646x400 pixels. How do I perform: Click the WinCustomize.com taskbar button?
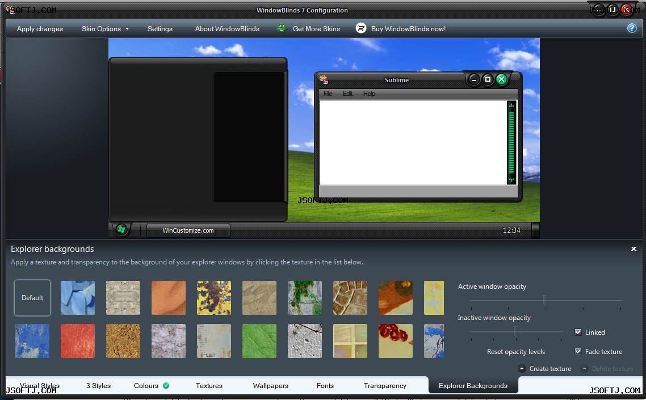click(x=188, y=230)
